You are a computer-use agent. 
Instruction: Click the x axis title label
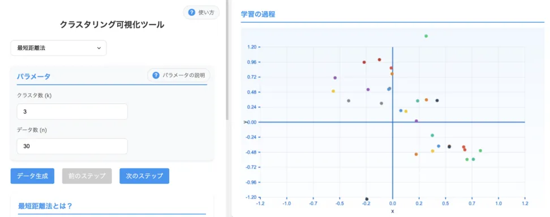(x=393, y=211)
